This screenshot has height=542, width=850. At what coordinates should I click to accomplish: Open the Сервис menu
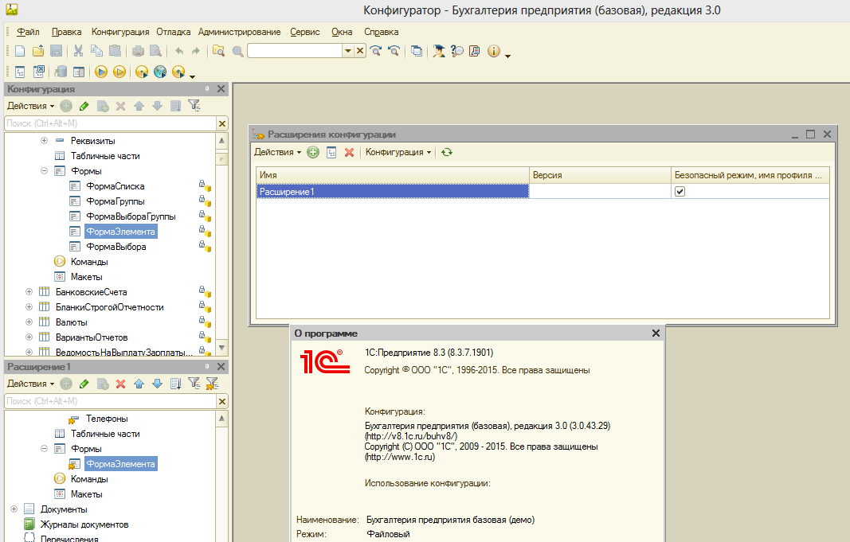tap(305, 32)
